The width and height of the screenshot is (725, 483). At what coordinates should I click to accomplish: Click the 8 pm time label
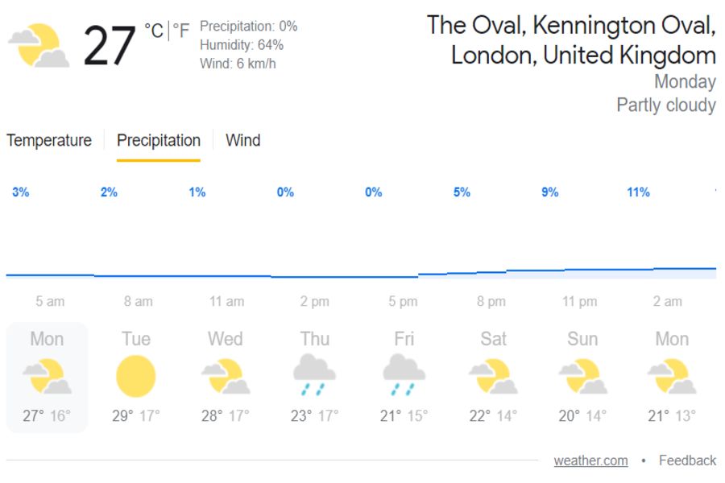(491, 302)
